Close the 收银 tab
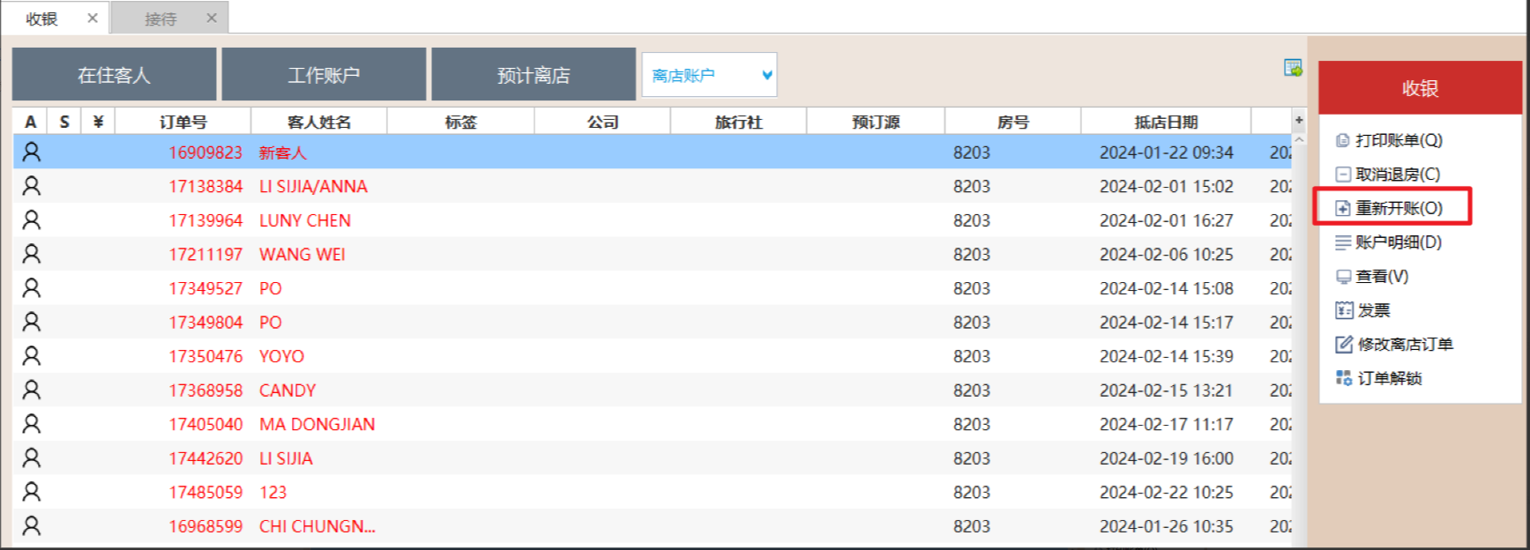1530x550 pixels. [93, 18]
